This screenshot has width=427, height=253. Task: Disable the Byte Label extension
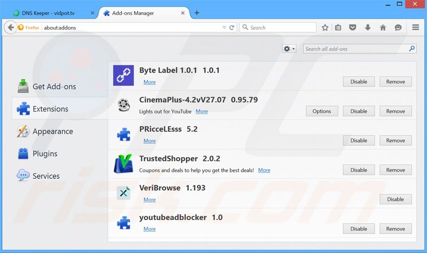pos(359,82)
